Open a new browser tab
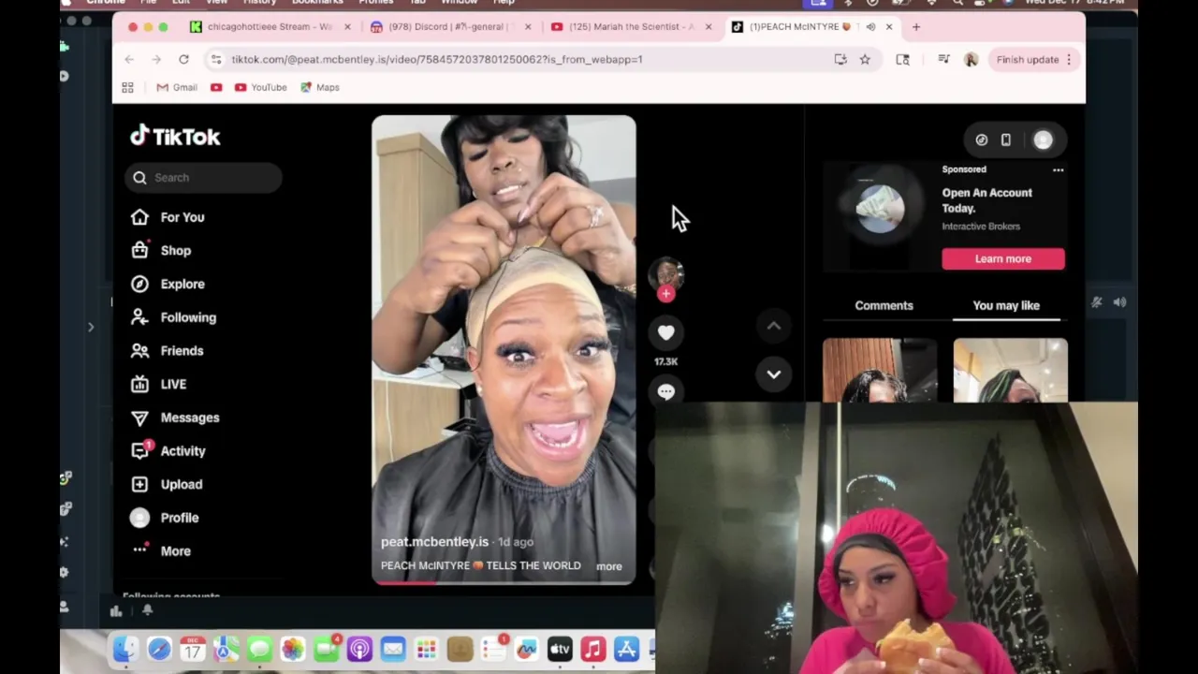1198x674 pixels. (x=916, y=27)
